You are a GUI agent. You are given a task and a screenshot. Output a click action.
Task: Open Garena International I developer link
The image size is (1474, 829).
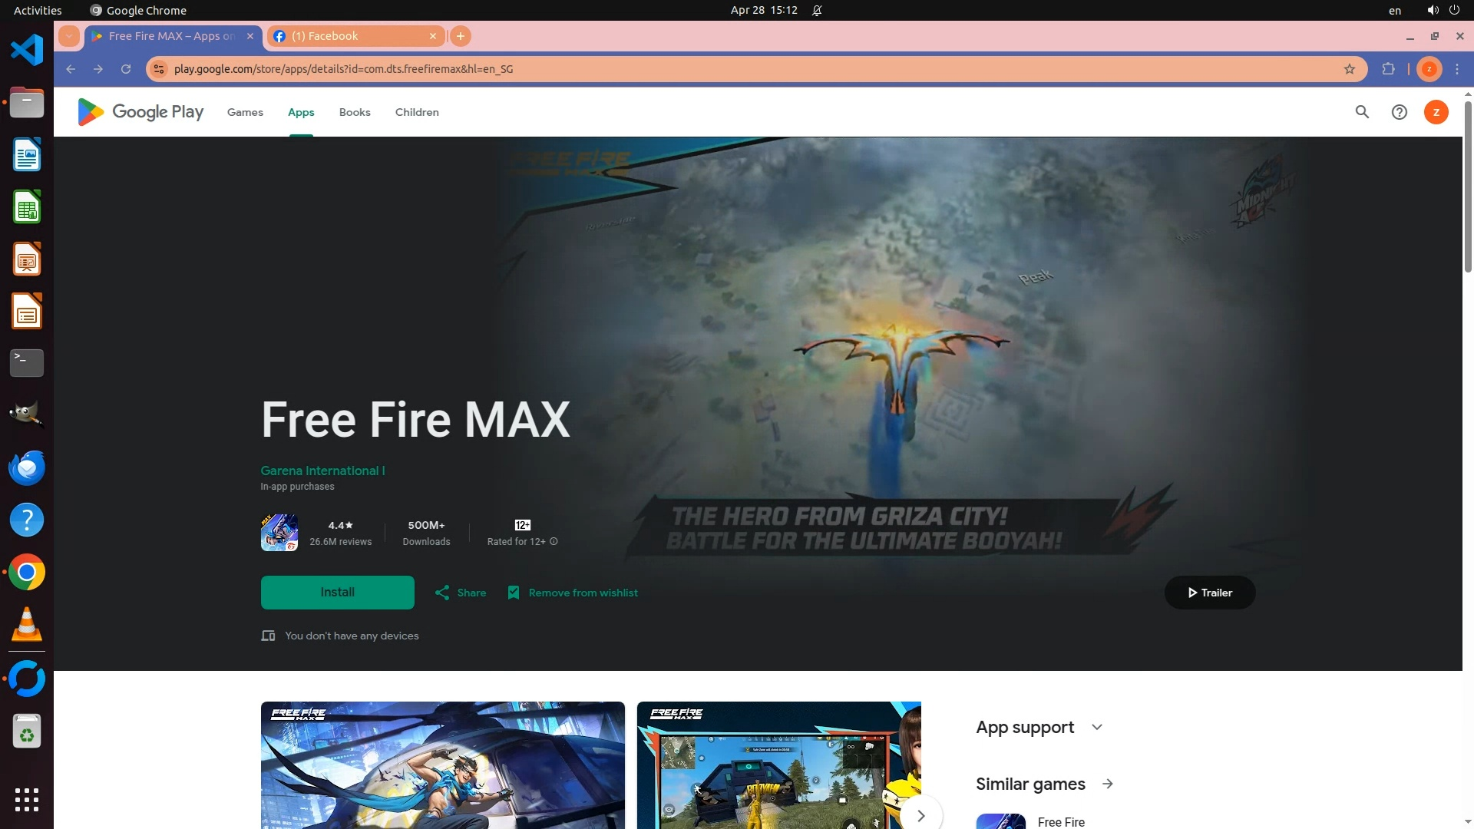point(322,471)
